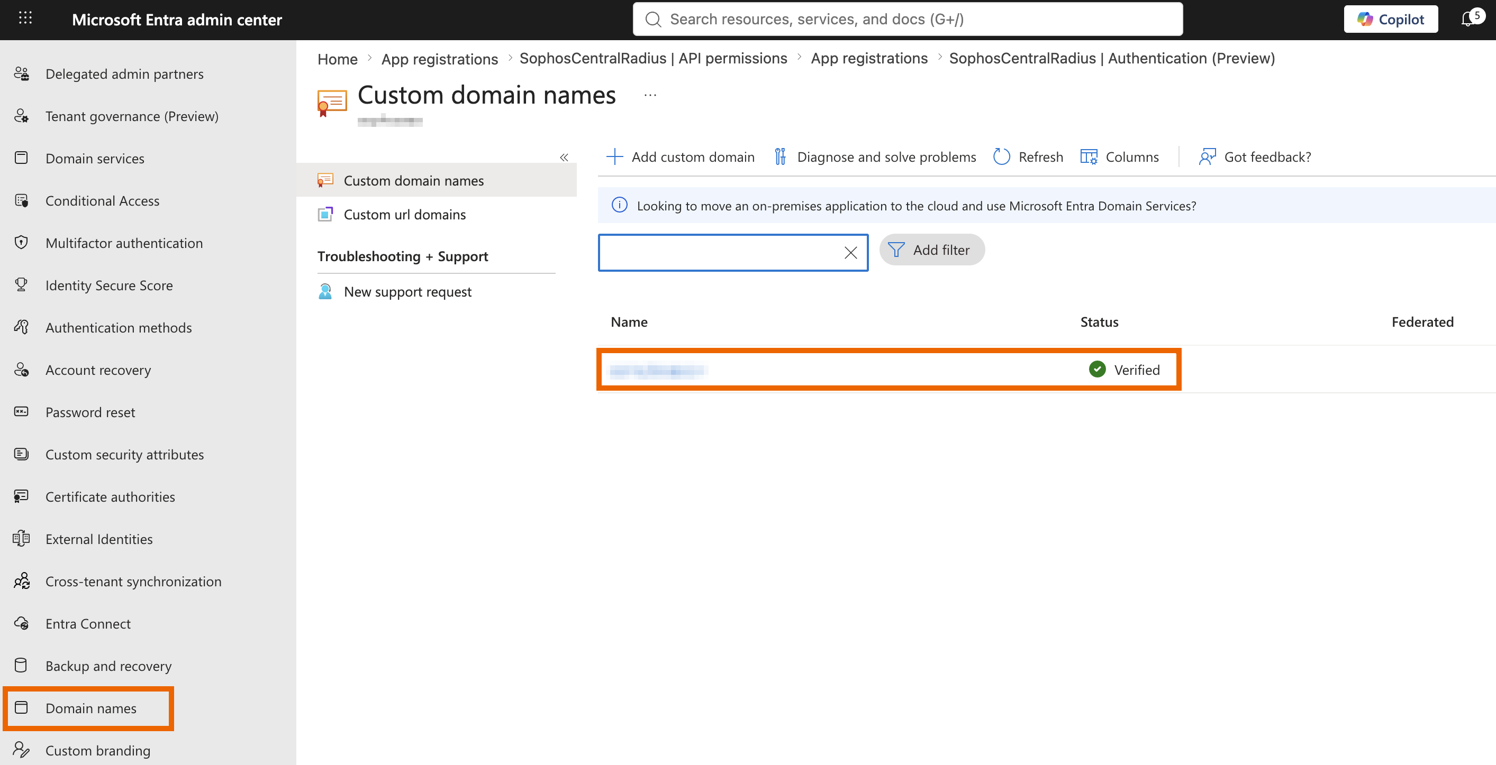Go to Password reset
Viewport: 1496px width, 765px height.
90,412
